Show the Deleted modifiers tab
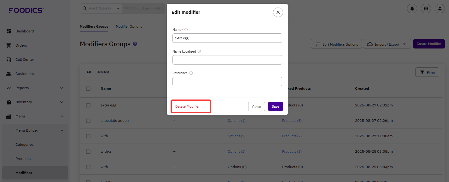This screenshot has width=449, height=182. pos(103,72)
